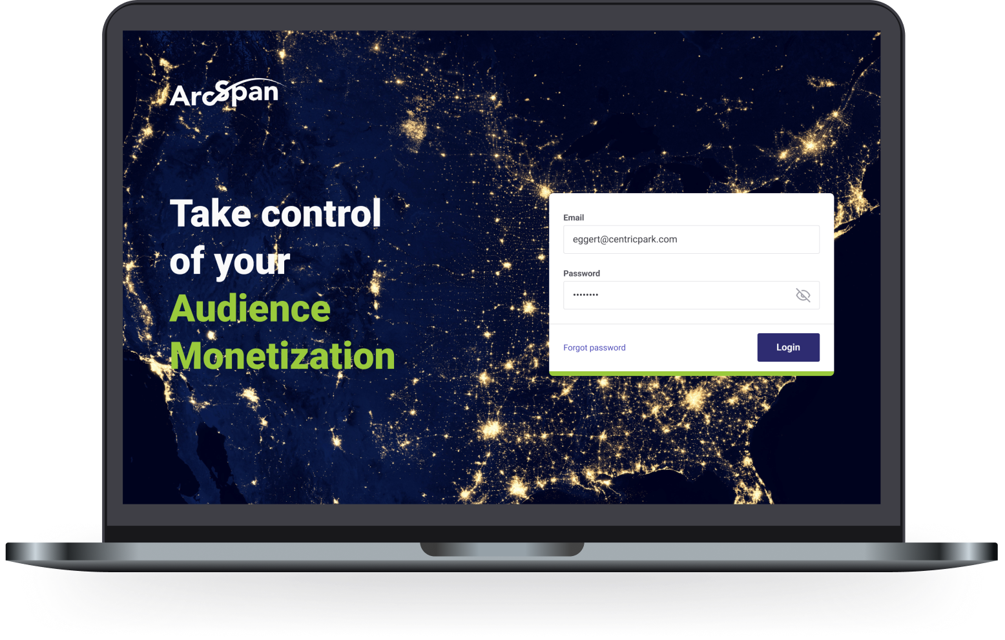The image size is (1005, 640).
Task: Click the green 'Monetization' heading word
Action: 282,356
